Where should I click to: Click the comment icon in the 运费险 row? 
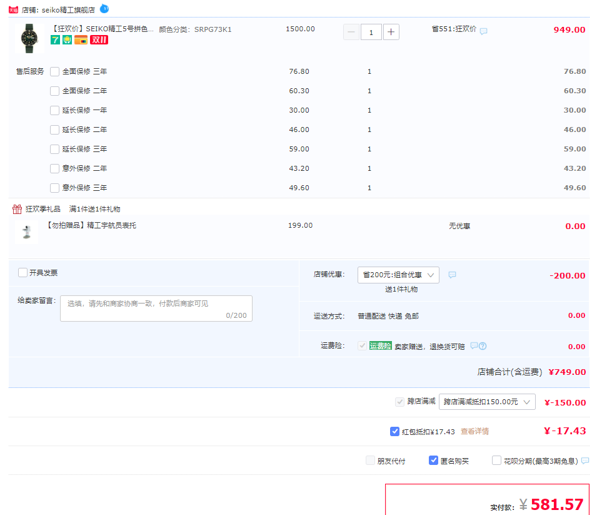474,345
